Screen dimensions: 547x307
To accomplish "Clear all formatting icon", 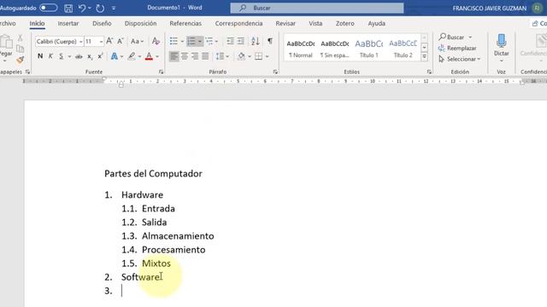I will [x=156, y=41].
